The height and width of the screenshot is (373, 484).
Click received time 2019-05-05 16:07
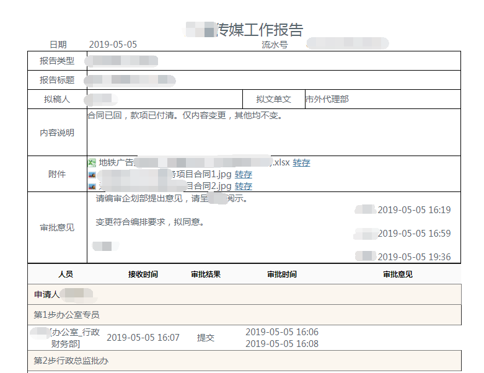point(143,338)
